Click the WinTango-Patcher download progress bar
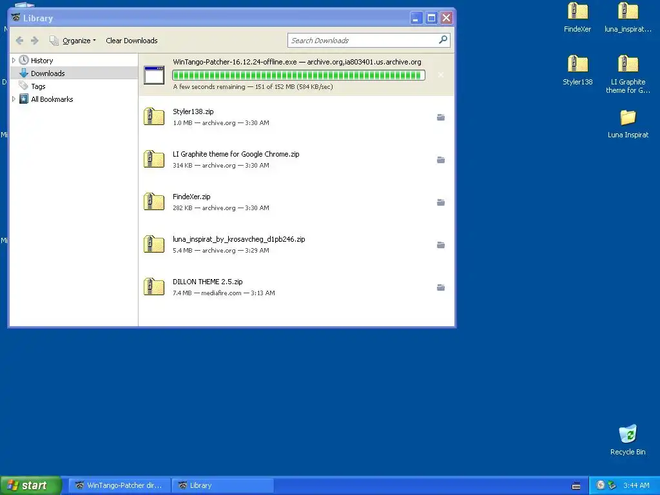660x495 pixels. click(x=298, y=75)
